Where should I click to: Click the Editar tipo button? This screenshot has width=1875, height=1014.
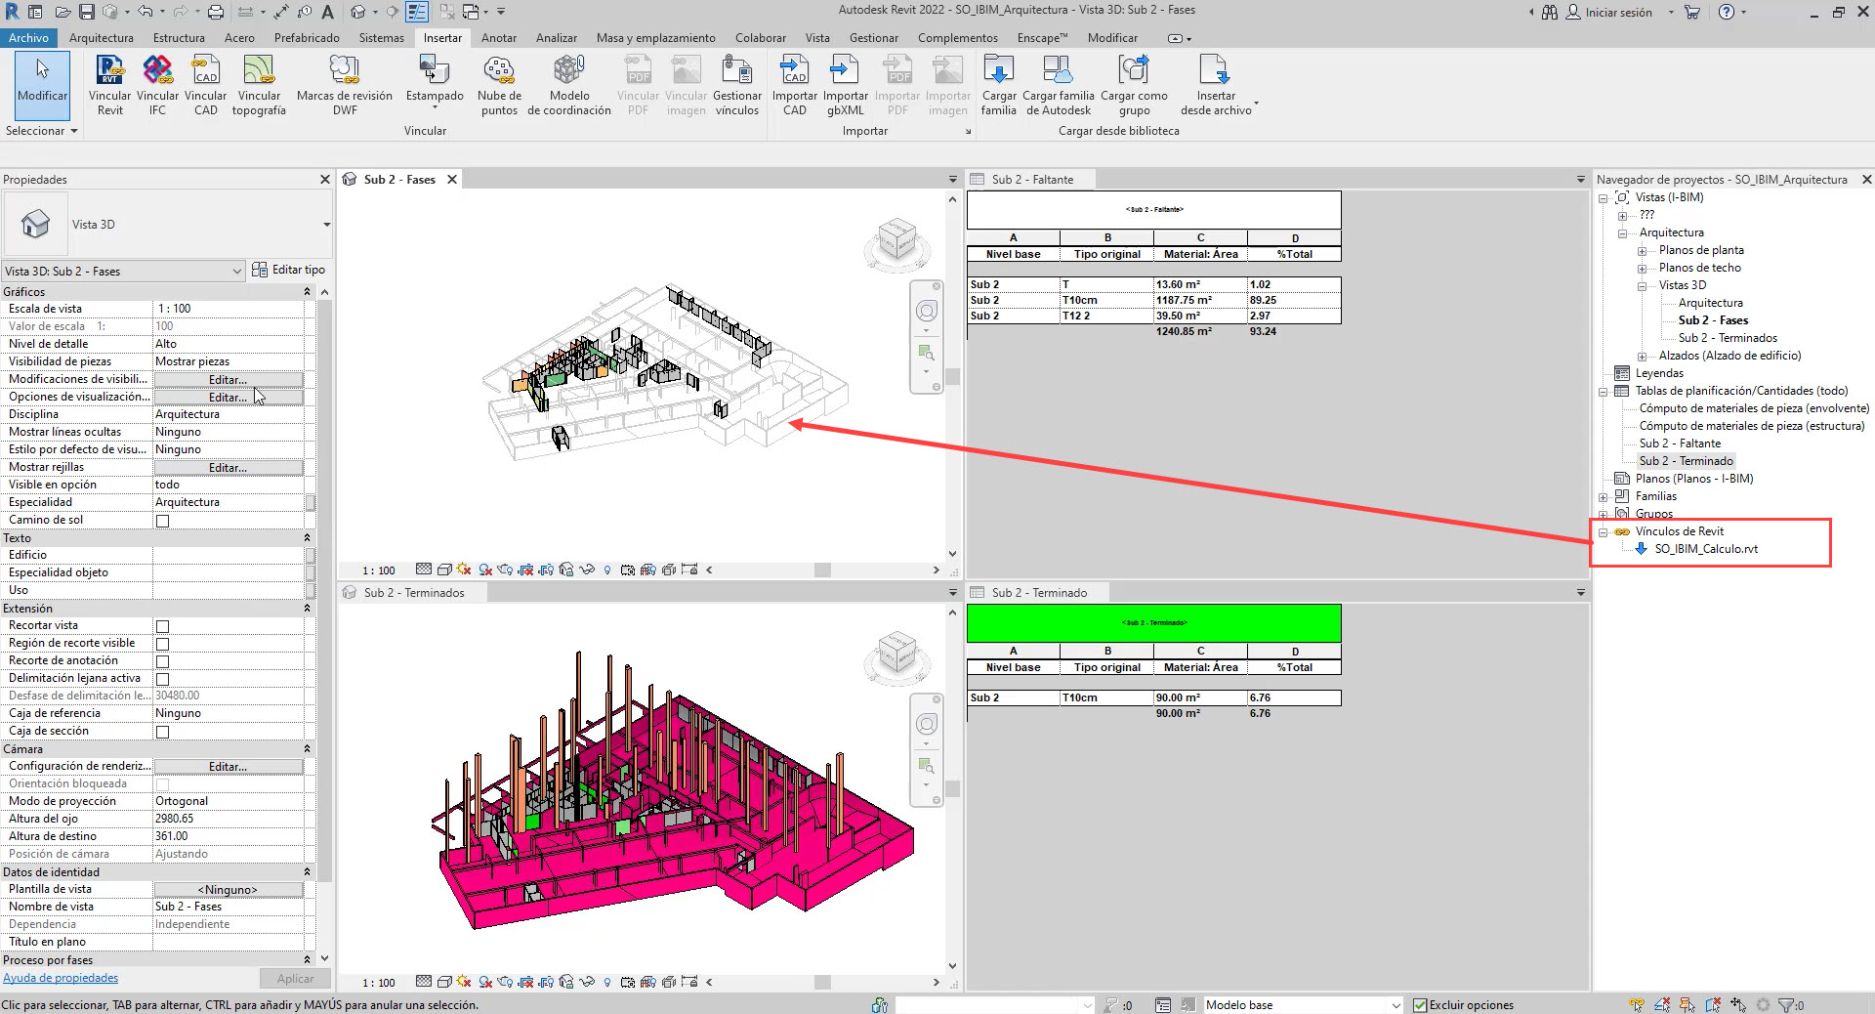click(288, 270)
